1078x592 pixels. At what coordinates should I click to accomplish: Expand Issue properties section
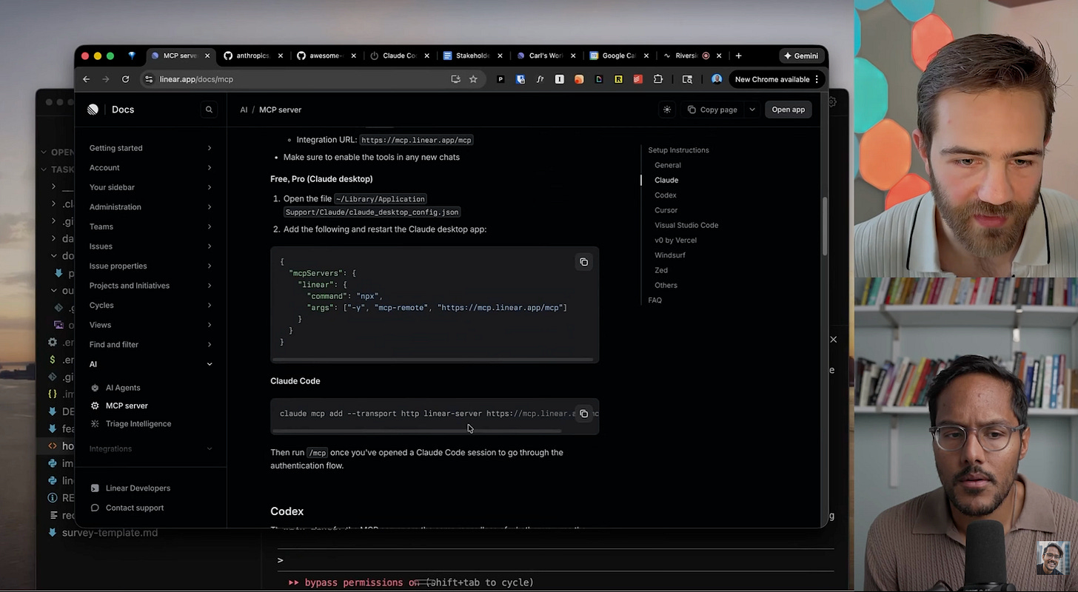coord(150,266)
